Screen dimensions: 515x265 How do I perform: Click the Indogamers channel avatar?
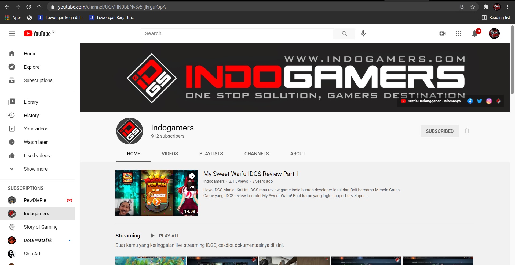click(x=130, y=131)
